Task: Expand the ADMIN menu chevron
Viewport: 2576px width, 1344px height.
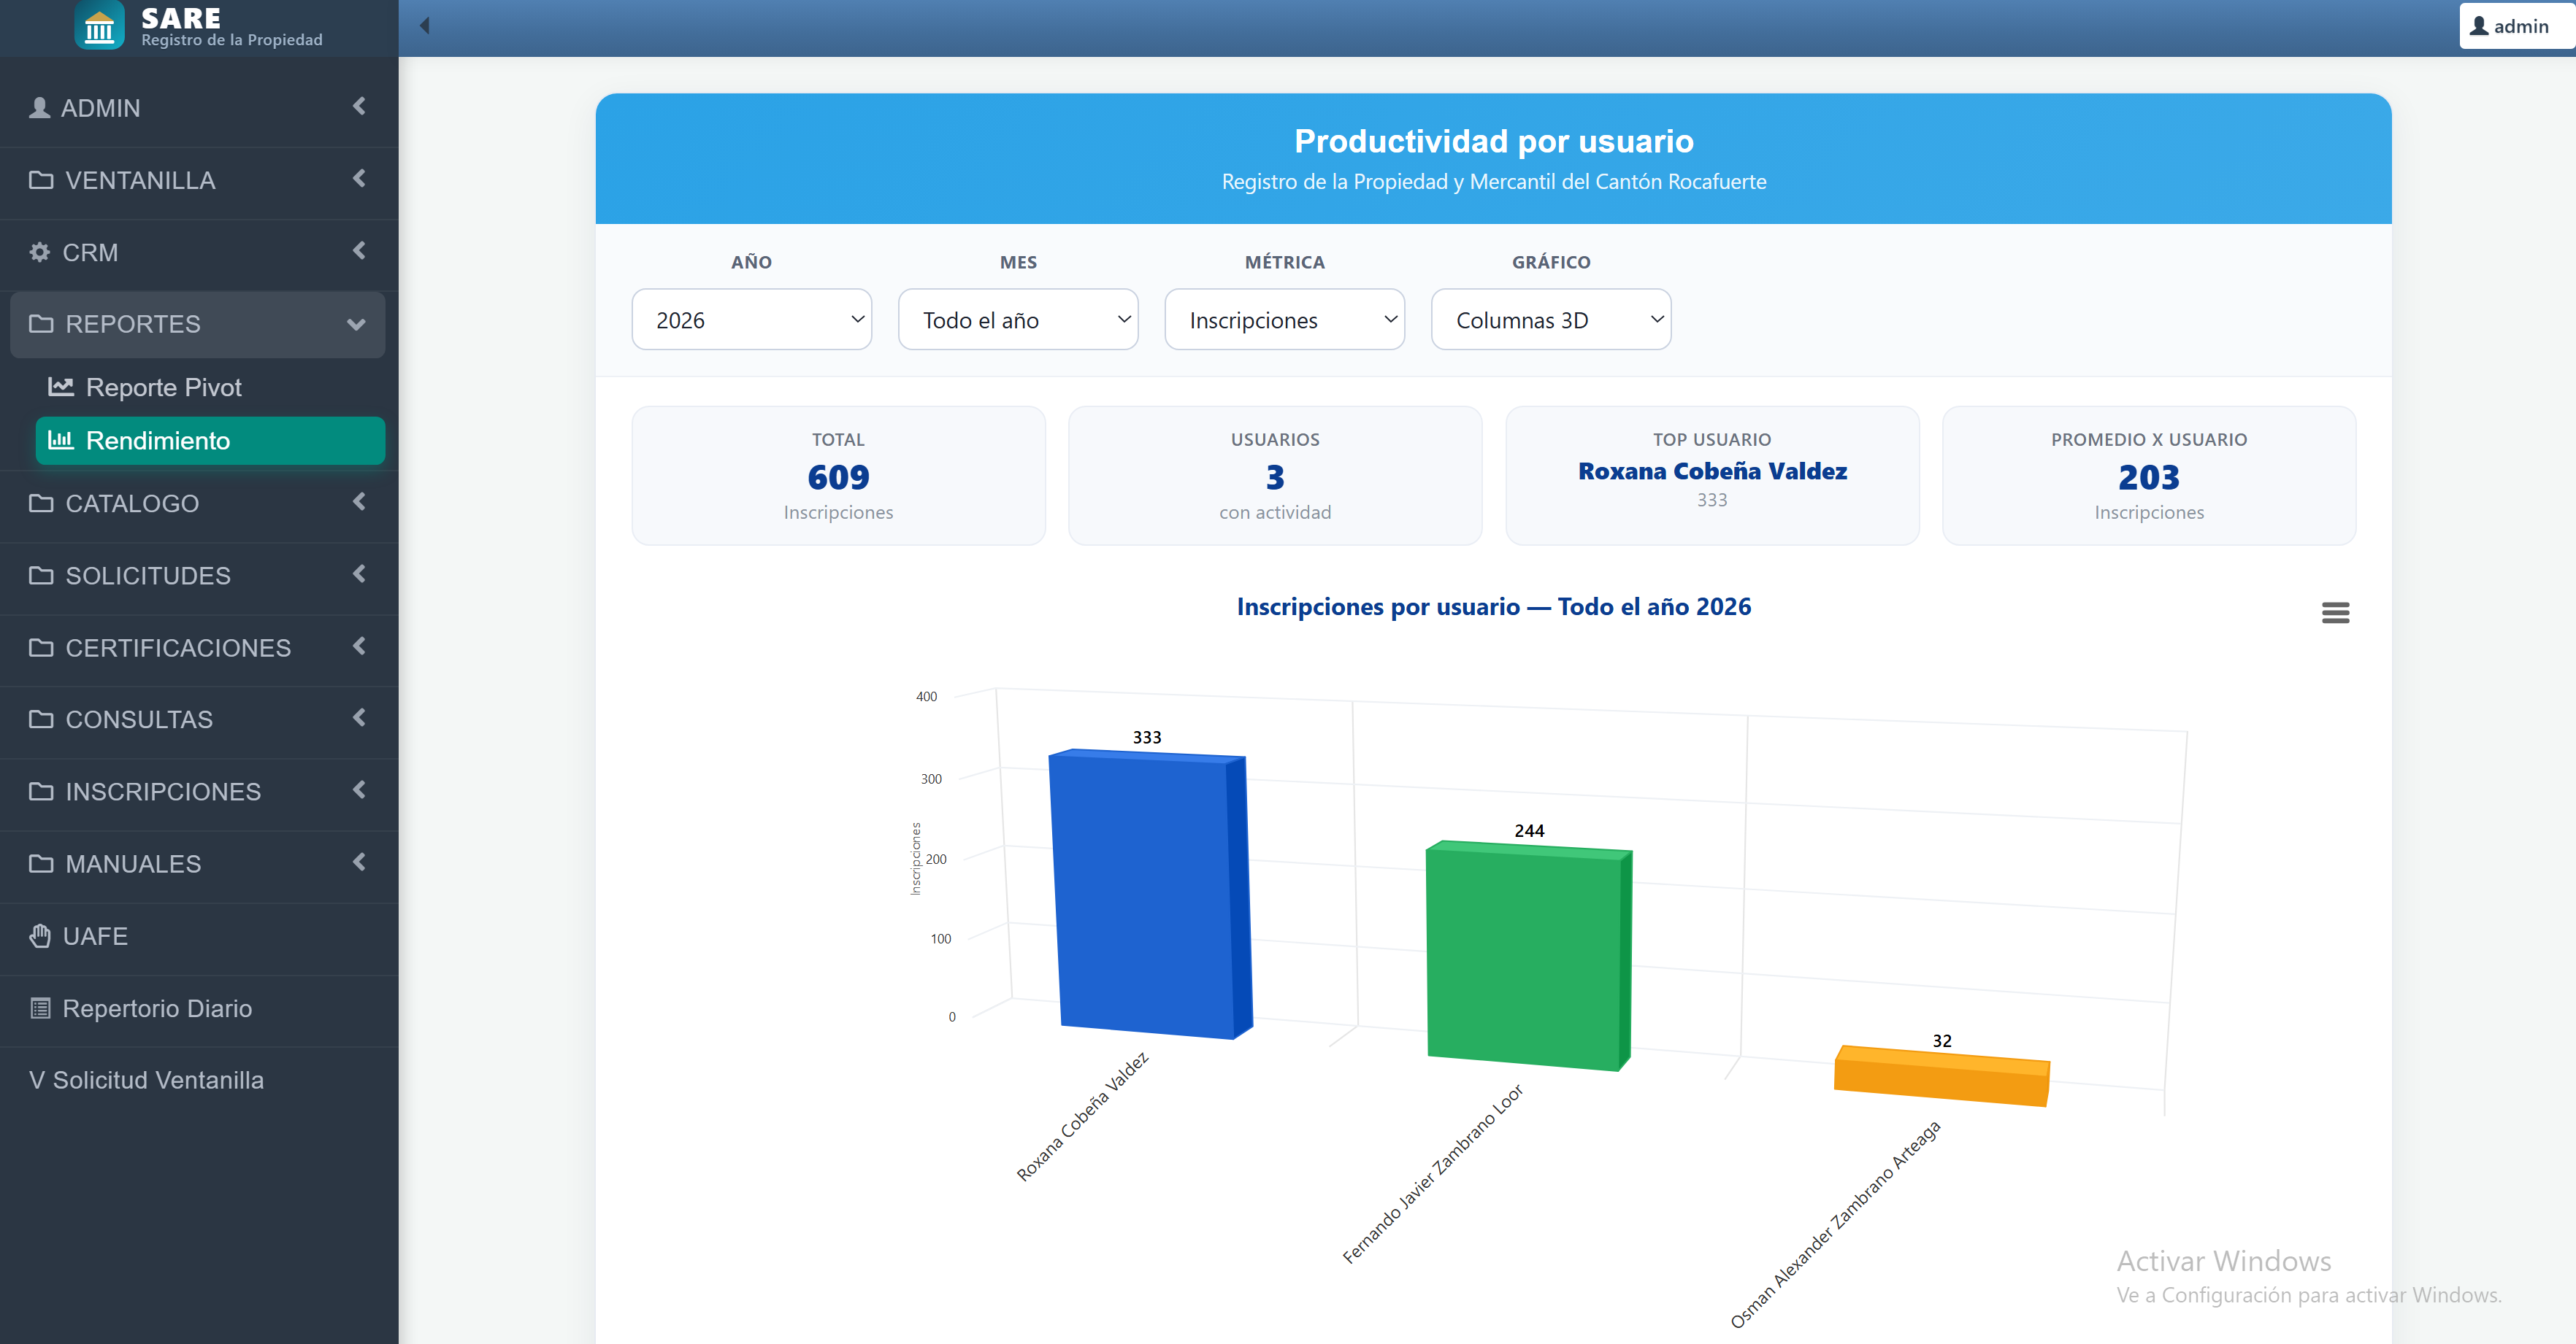Action: coord(359,106)
